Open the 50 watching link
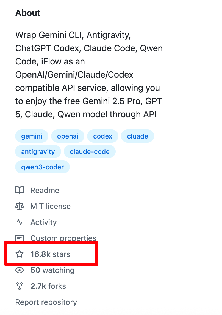Screen dimensions: 222x315 [52, 270]
